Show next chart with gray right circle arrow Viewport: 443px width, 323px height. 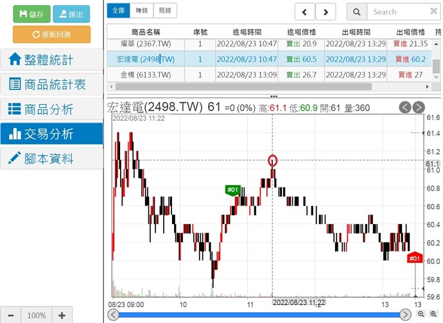coord(419,107)
